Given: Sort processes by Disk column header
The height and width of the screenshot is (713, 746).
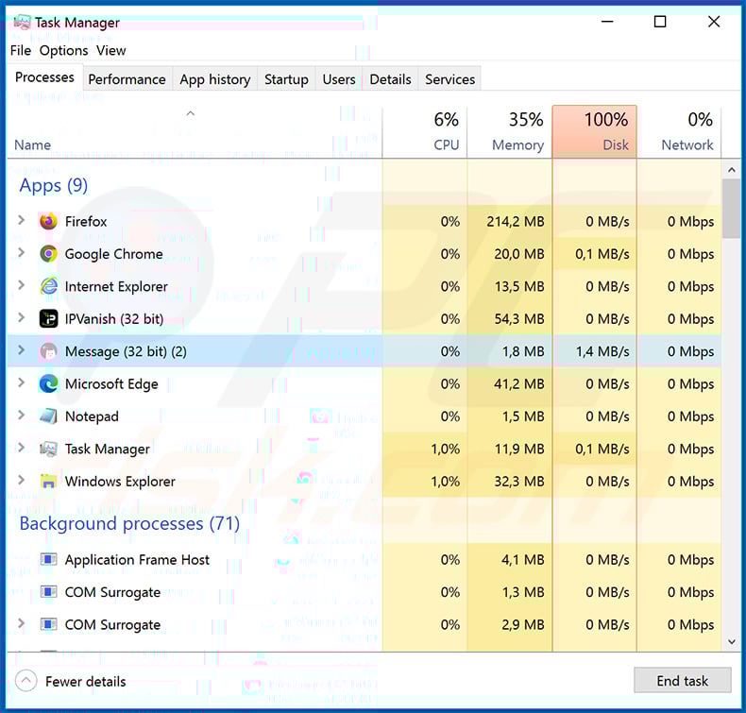Looking at the screenshot, I should [x=594, y=132].
